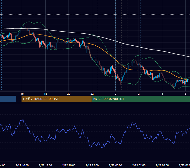The width and height of the screenshot is (190, 168).
Task: Click the 2/22 18:00 time label
Action: tap(46, 165)
